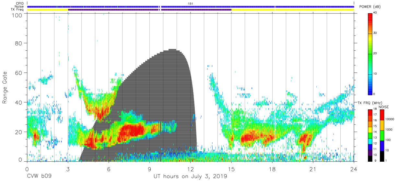Click power legend value 40
The height and width of the screenshot is (183, 398).
[375, 13]
